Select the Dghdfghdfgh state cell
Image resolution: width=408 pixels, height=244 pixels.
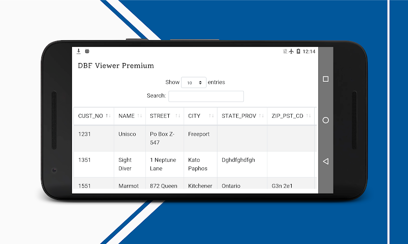pyautogui.click(x=242, y=164)
